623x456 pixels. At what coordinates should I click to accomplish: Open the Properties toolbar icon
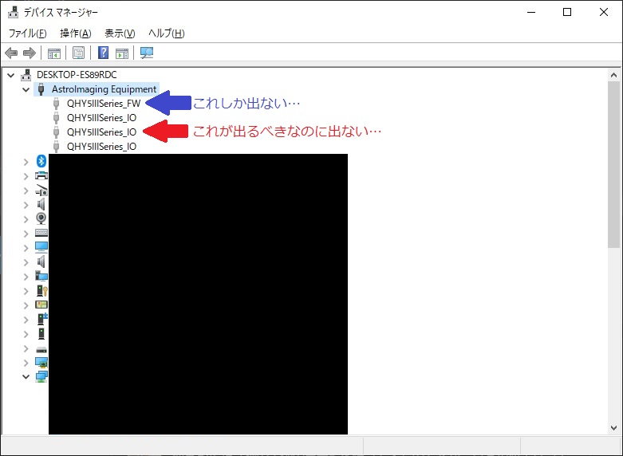coord(79,53)
